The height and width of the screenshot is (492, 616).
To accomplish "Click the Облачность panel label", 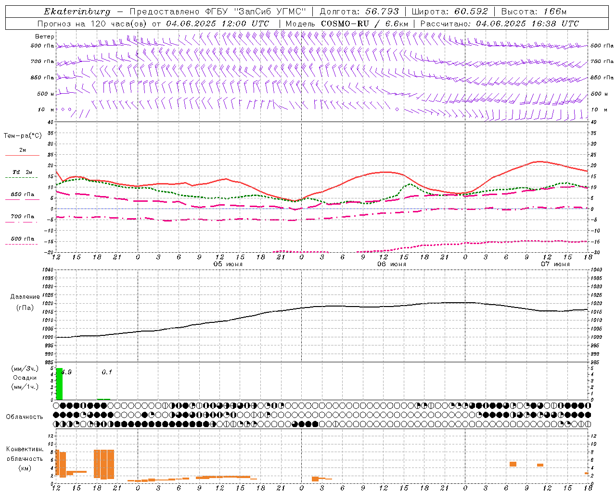I will coord(25,417).
